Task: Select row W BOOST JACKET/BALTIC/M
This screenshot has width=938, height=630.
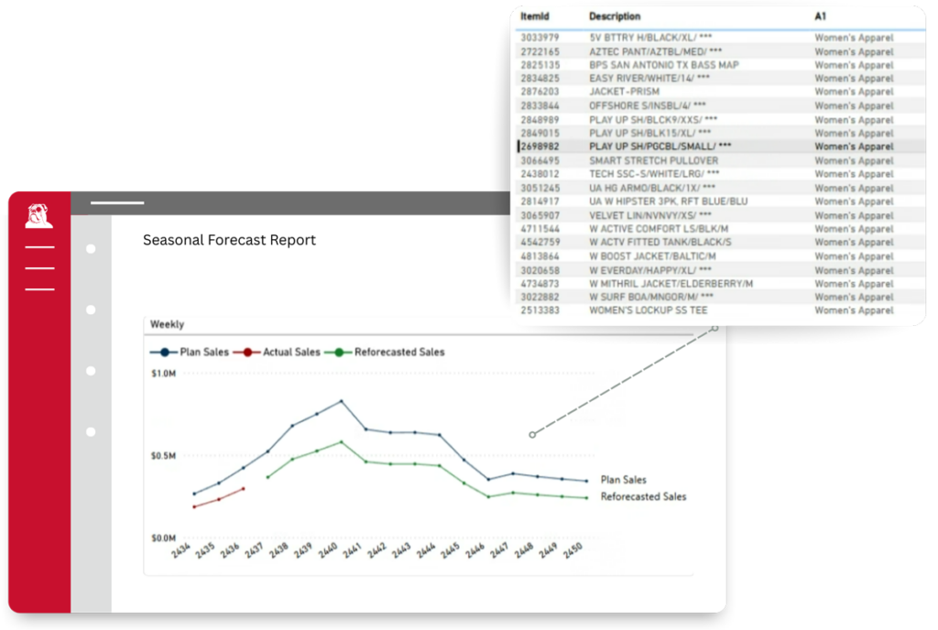Action: click(x=720, y=256)
